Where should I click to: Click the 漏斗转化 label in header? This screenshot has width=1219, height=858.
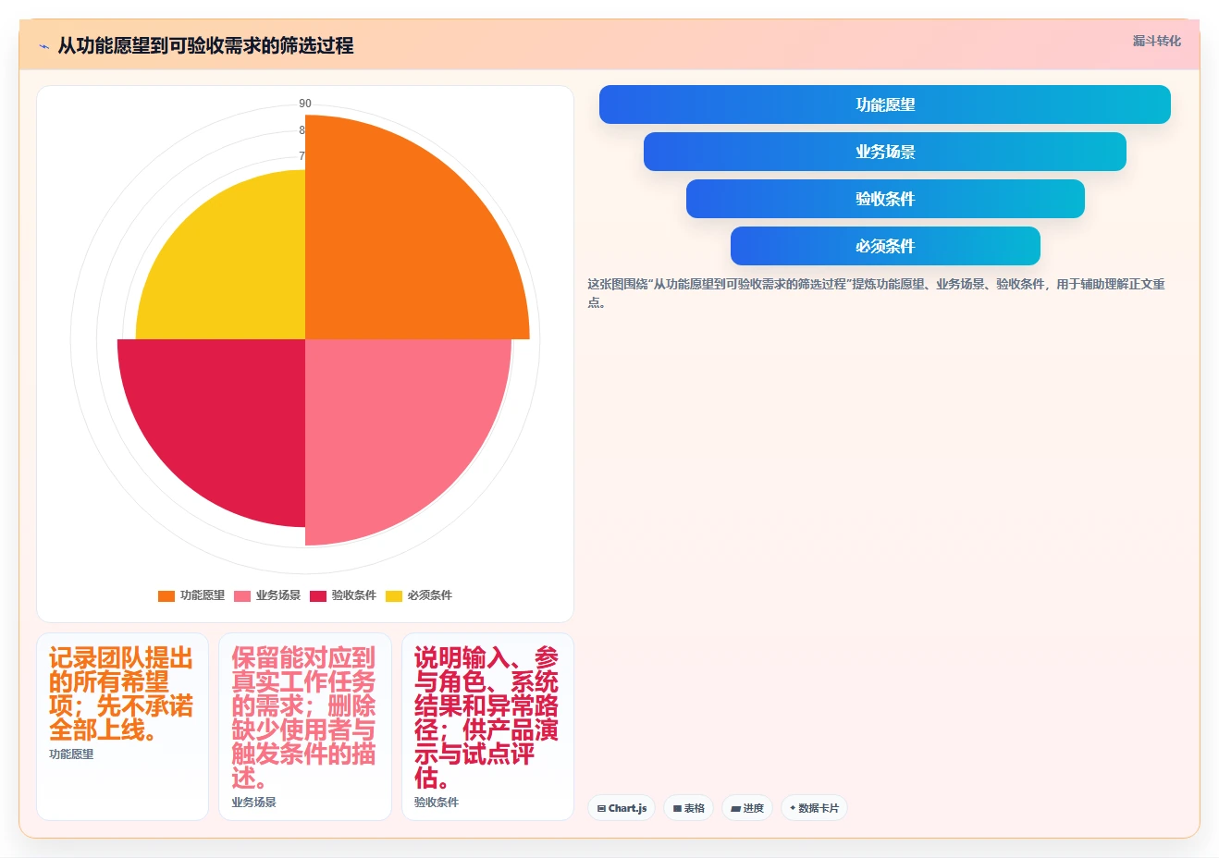1156,41
